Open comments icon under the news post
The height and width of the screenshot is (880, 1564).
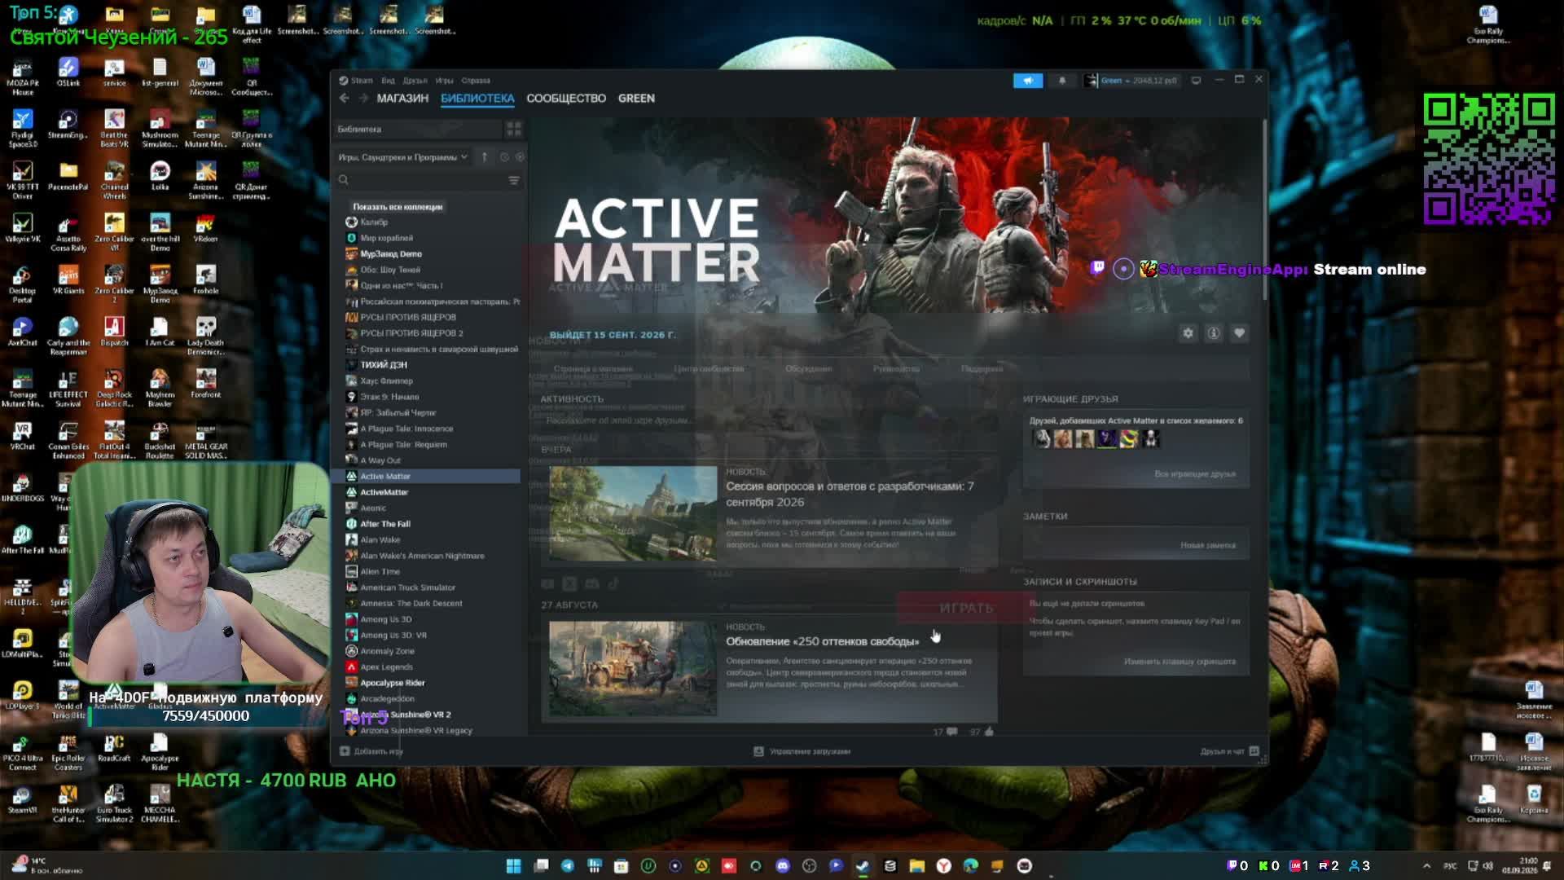coord(952,732)
